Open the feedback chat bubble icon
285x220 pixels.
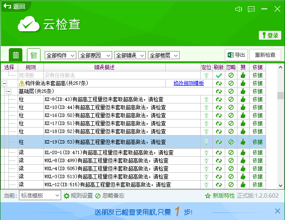pos(251,9)
